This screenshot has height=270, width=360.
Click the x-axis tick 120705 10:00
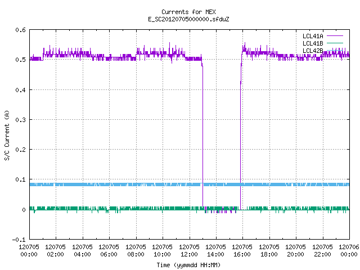click(162, 250)
